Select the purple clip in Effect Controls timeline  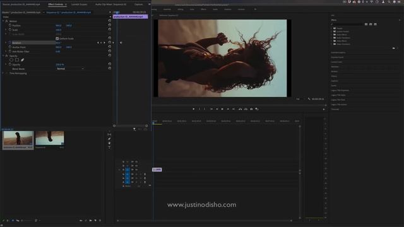coord(131,16)
